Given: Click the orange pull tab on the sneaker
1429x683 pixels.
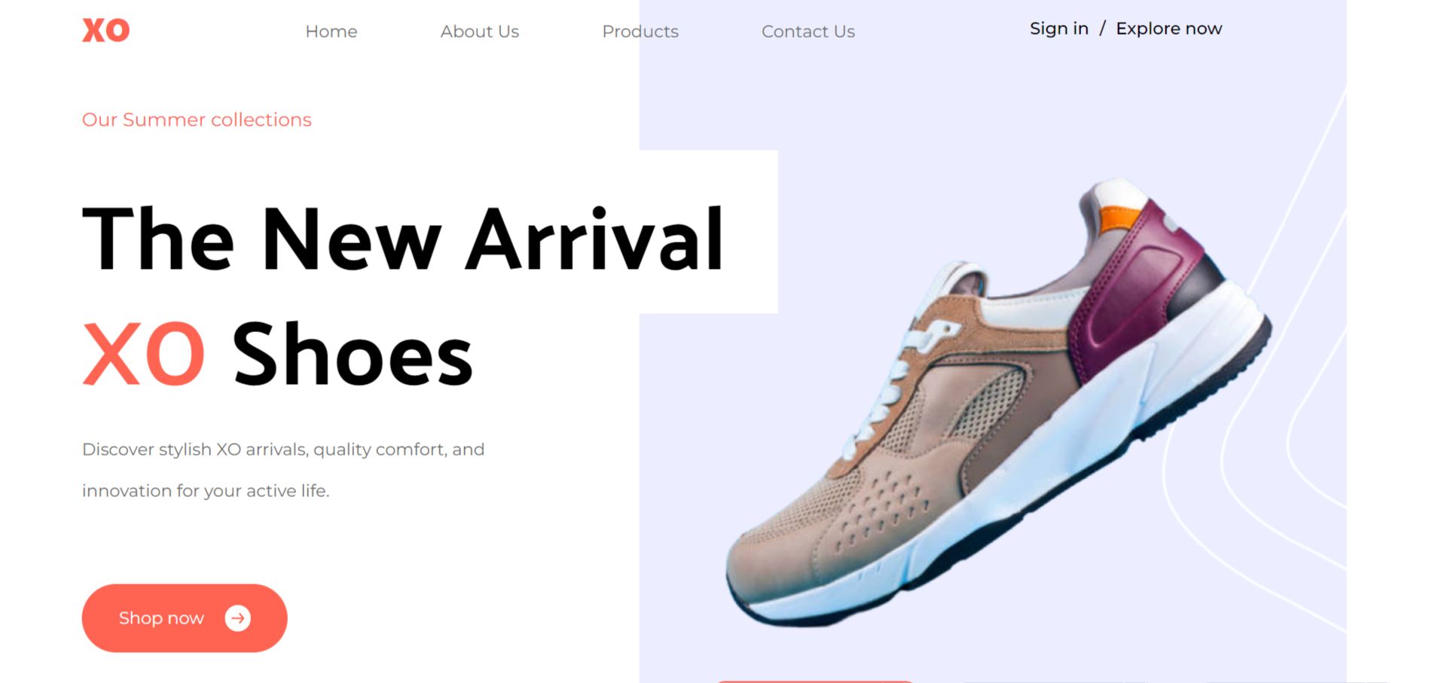Looking at the screenshot, I should 1121,218.
